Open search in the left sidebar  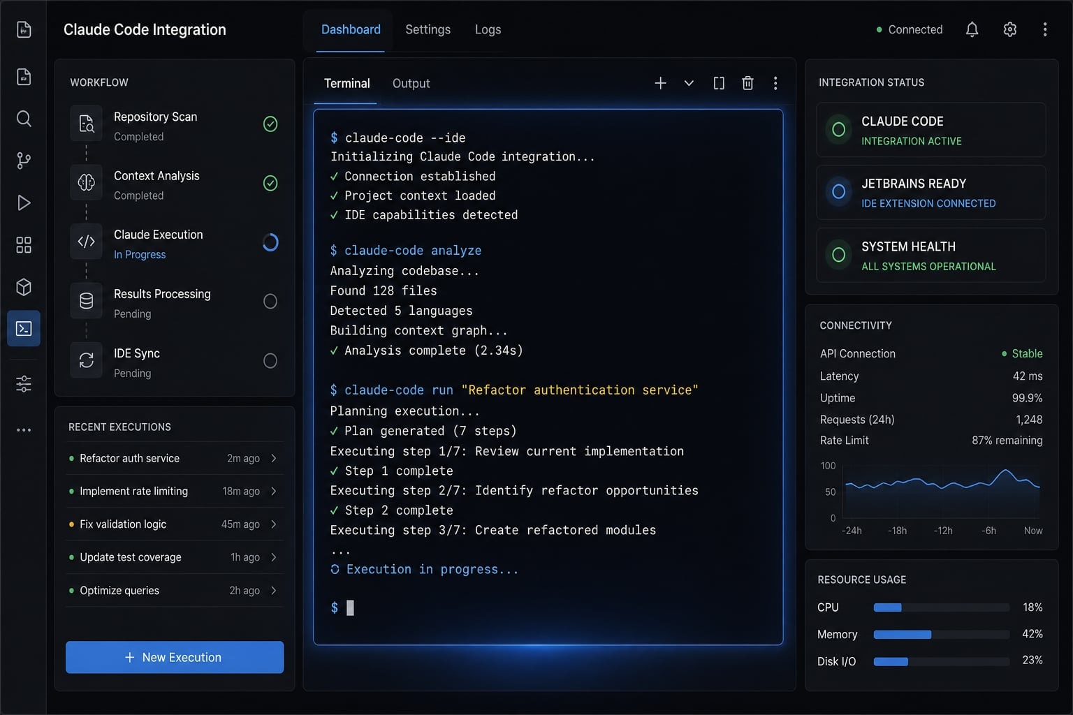tap(24, 119)
